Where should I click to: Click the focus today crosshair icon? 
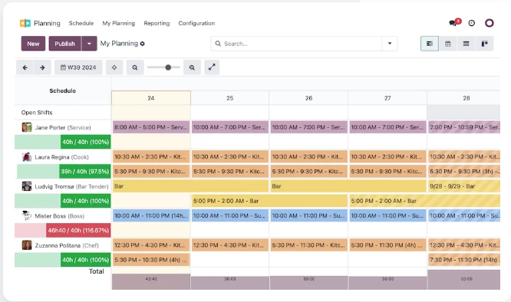coord(114,67)
